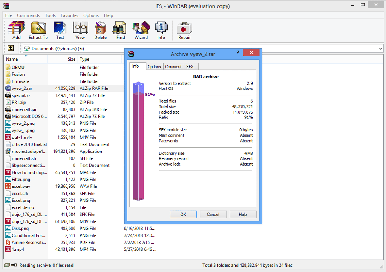Open the Help menu in the menu bar

pyautogui.click(x=108, y=15)
